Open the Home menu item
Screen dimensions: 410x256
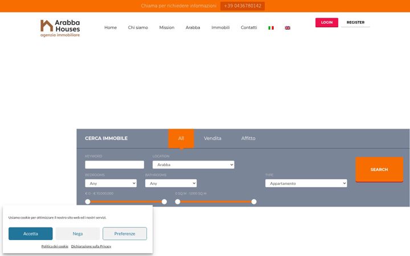click(110, 27)
